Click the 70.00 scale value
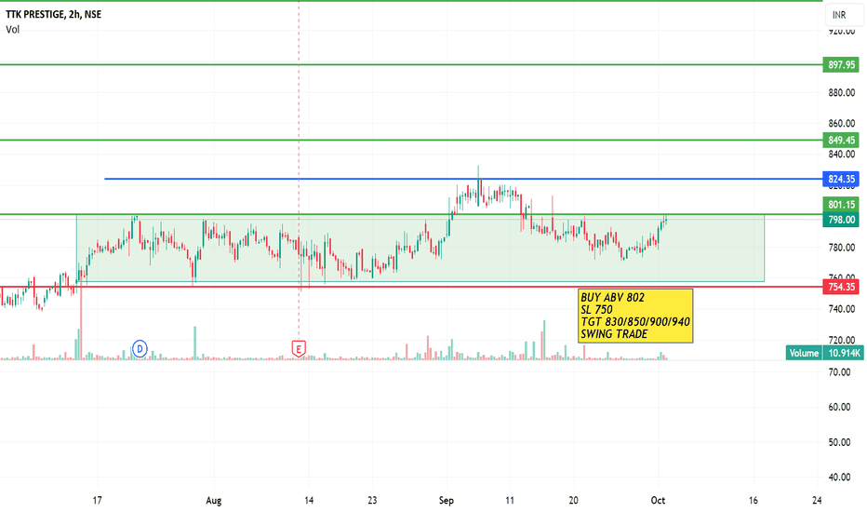This screenshot has width=867, height=512. (x=839, y=372)
